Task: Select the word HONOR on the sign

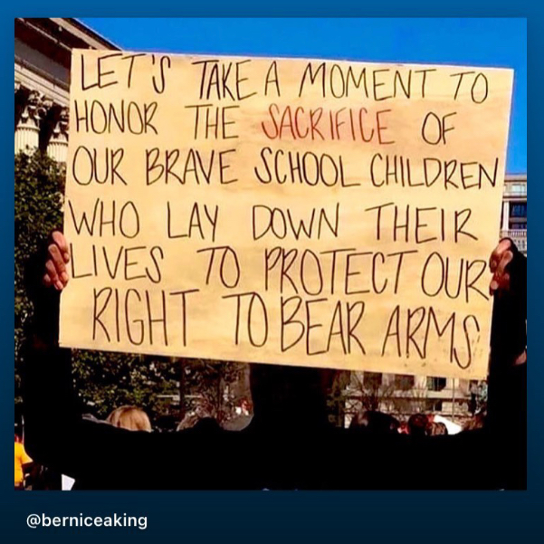Action: click(x=116, y=120)
